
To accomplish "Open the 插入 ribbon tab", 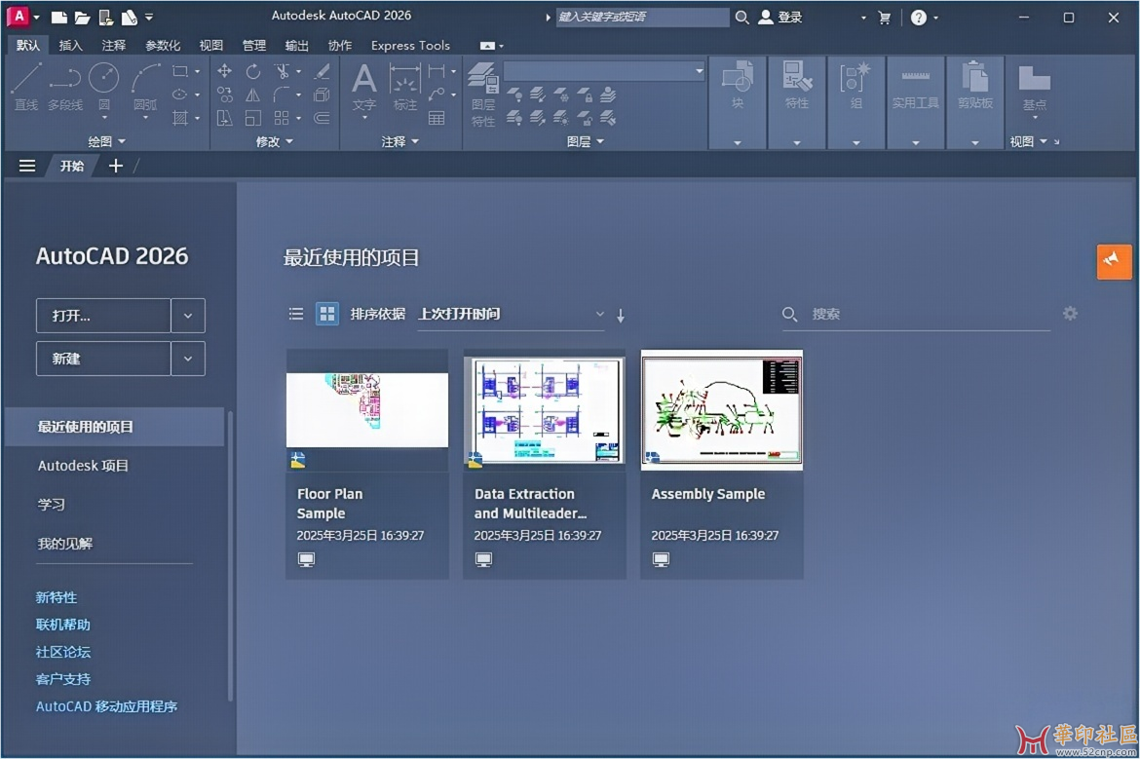I will pos(70,45).
